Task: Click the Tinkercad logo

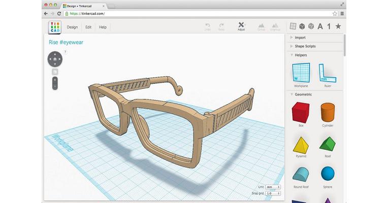Action: coord(55,27)
